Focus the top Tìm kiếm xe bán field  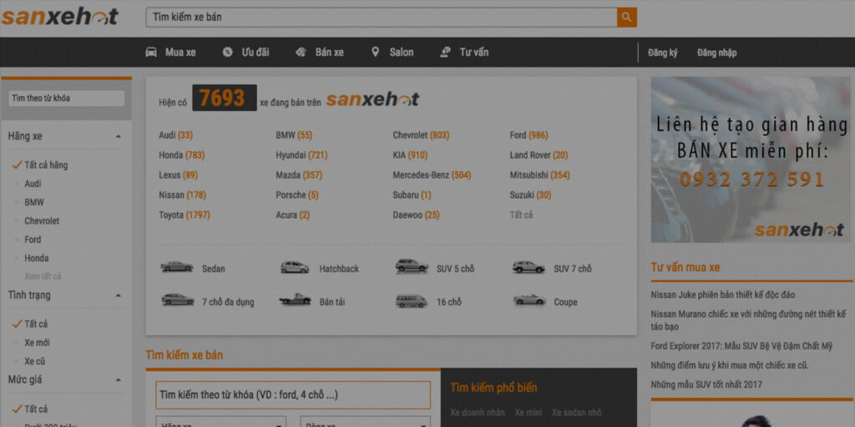(x=381, y=17)
